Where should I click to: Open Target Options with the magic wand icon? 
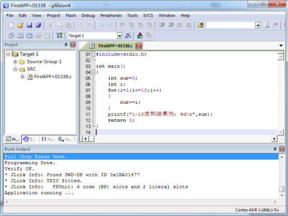pos(128,35)
